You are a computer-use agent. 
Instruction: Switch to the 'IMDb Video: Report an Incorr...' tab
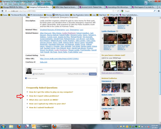(x=65, y=7)
